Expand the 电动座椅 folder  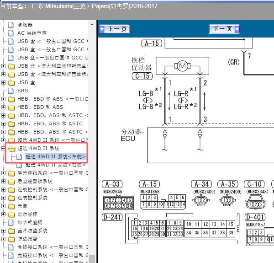[x=3, y=214]
